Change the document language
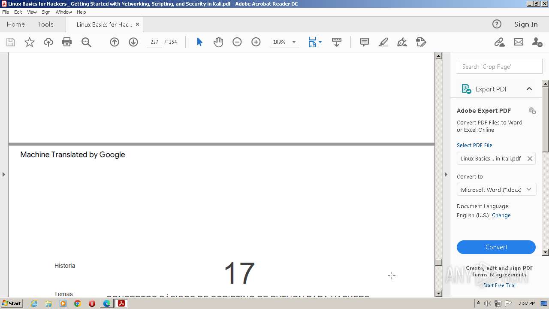Image resolution: width=549 pixels, height=309 pixels. 501,215
